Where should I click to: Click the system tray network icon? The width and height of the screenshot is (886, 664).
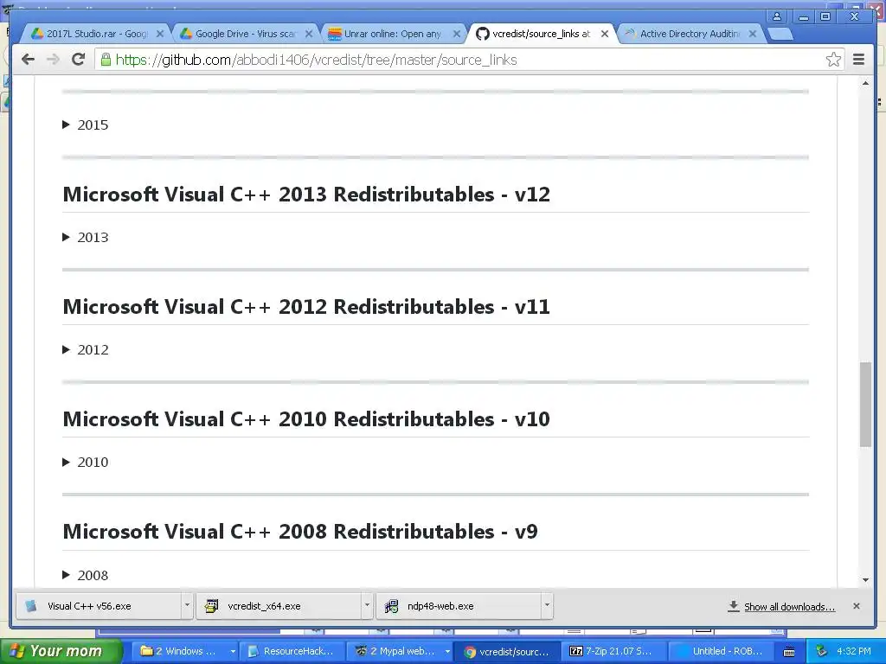coord(822,651)
